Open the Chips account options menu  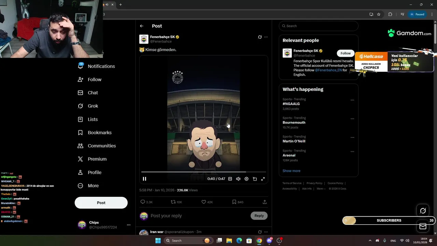click(129, 225)
